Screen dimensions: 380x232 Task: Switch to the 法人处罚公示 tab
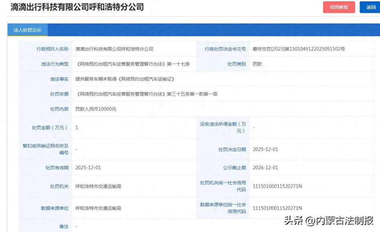pos(27,30)
